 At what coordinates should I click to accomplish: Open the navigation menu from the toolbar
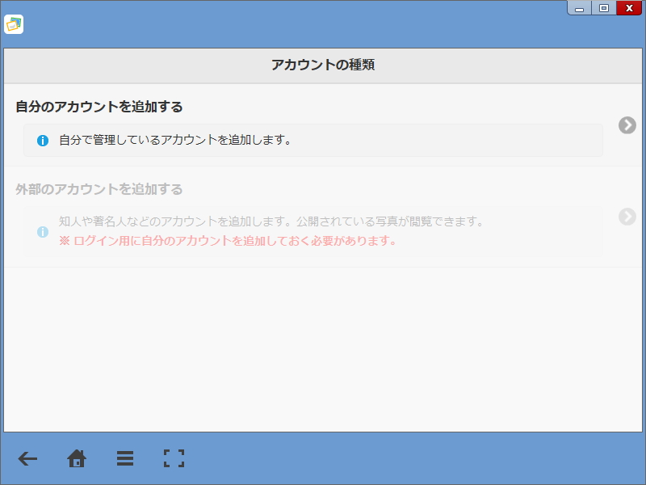click(125, 458)
